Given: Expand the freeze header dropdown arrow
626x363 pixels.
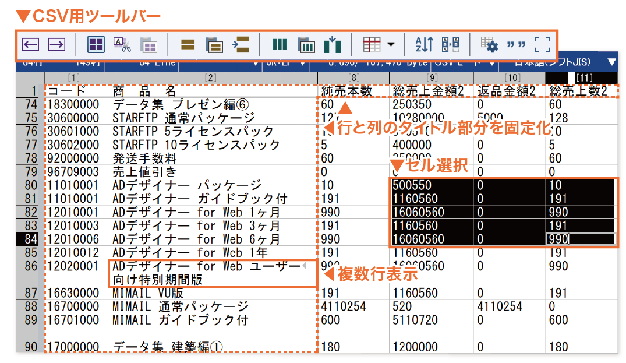Looking at the screenshot, I should [390, 45].
